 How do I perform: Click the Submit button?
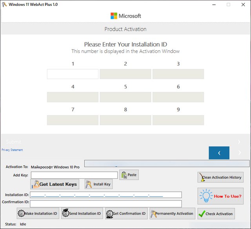14,142
